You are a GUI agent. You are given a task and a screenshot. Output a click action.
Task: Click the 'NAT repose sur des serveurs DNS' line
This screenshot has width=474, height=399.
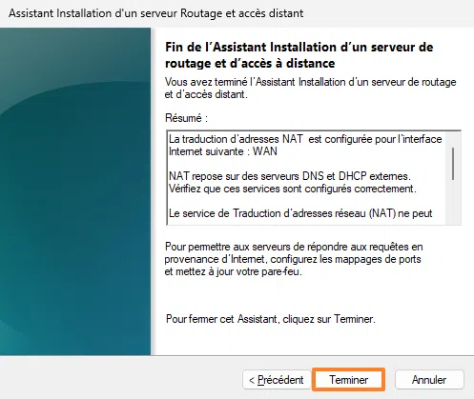290,176
